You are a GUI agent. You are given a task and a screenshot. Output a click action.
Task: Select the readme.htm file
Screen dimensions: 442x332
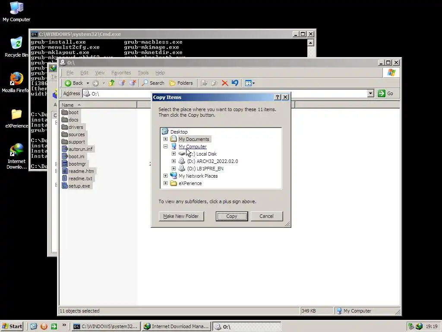78,171
